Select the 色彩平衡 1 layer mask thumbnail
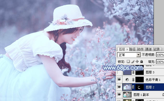Image resolution: width=164 pixels, height=101 pixels. coord(140,80)
